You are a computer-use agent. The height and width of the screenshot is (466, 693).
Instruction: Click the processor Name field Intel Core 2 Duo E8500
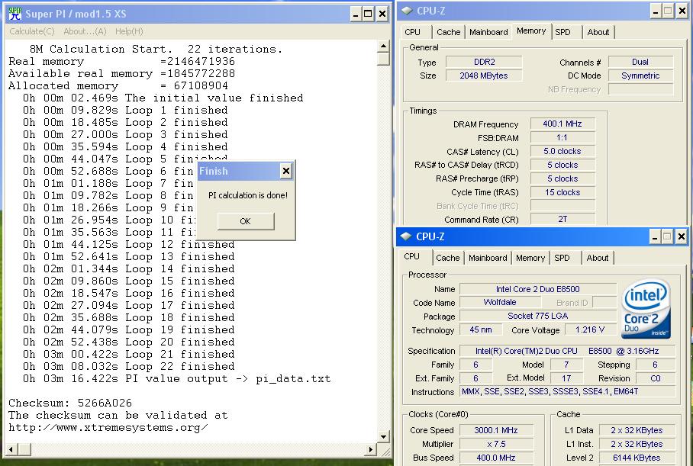click(x=538, y=289)
